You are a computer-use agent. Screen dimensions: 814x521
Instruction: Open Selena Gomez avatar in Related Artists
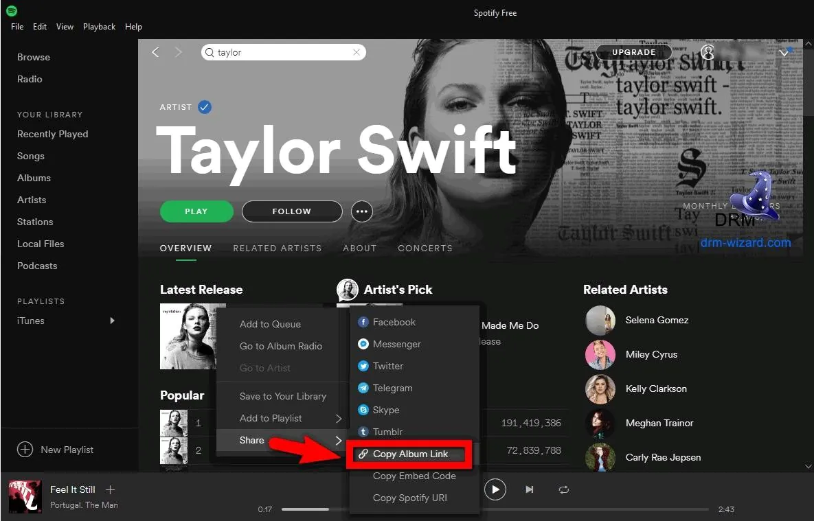(600, 320)
